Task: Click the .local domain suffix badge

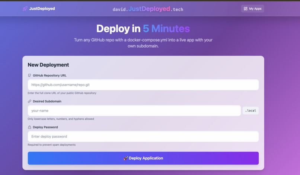Action: pyautogui.click(x=250, y=110)
